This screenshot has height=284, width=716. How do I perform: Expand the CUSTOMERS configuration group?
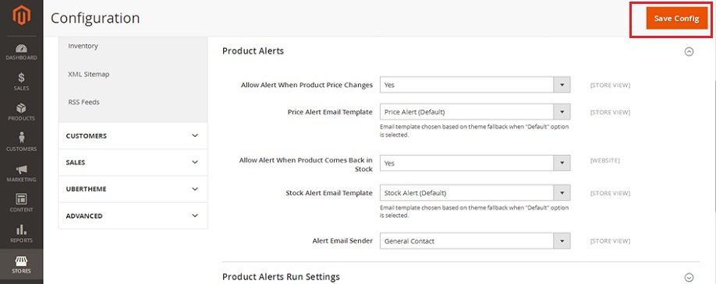(x=133, y=136)
